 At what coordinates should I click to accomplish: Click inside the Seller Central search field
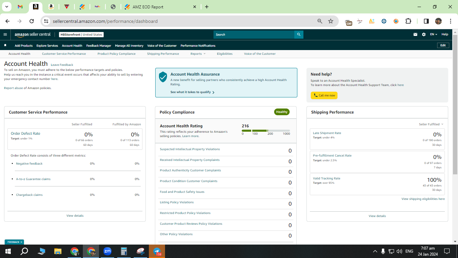pyautogui.click(x=254, y=35)
